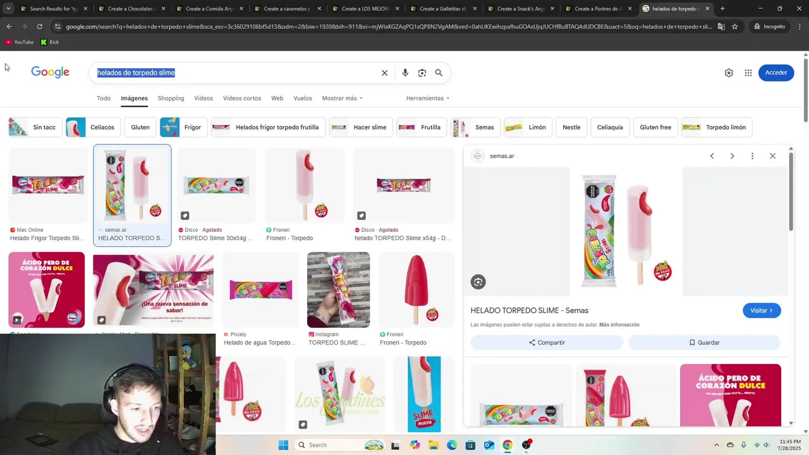The width and height of the screenshot is (809, 455).
Task: Apply the Nestle filter chip
Action: [571, 127]
